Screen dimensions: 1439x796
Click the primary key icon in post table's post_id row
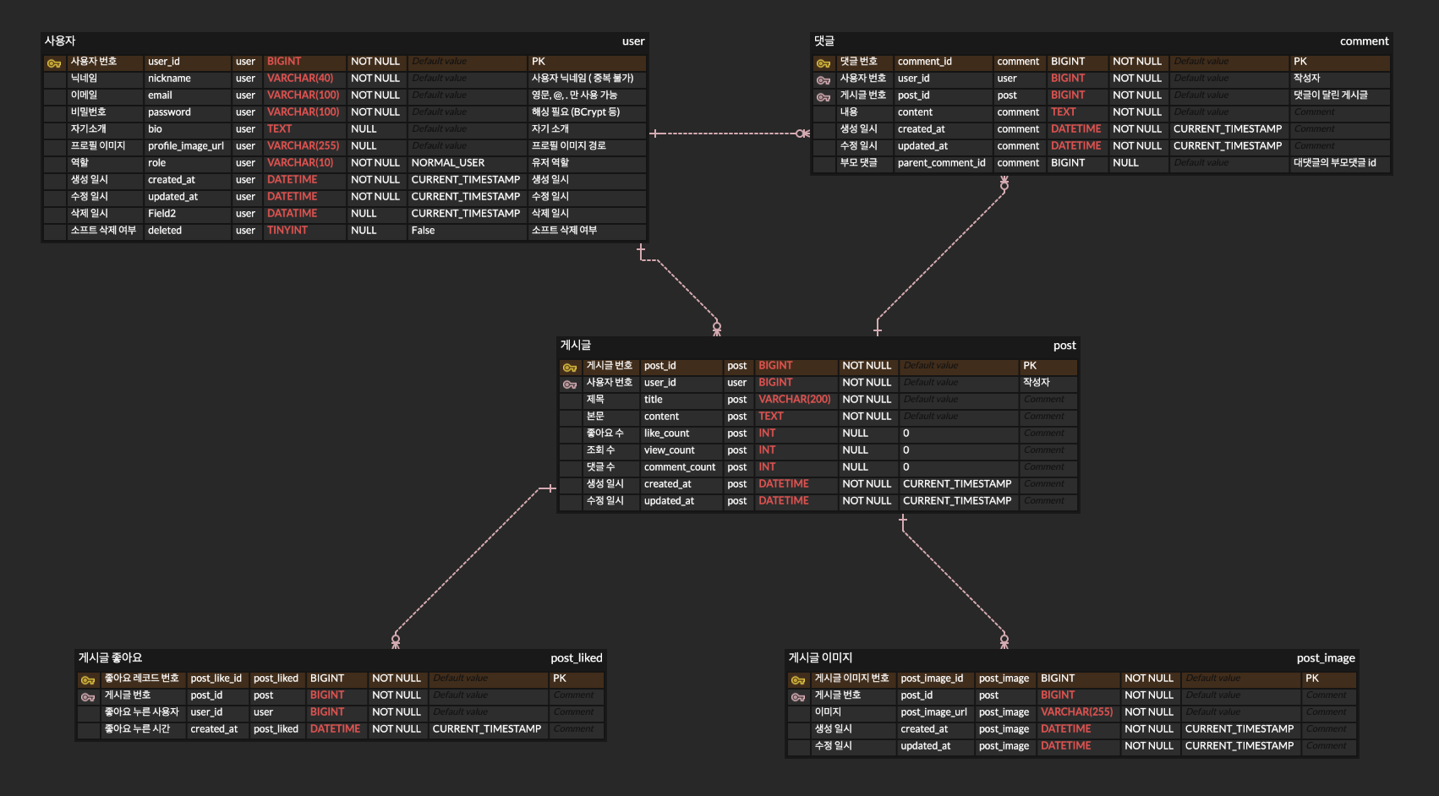click(x=570, y=368)
